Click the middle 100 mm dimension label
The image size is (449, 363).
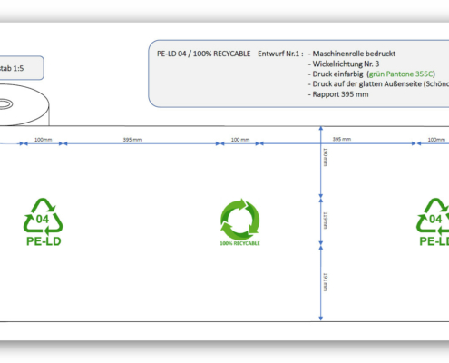pos(240,140)
